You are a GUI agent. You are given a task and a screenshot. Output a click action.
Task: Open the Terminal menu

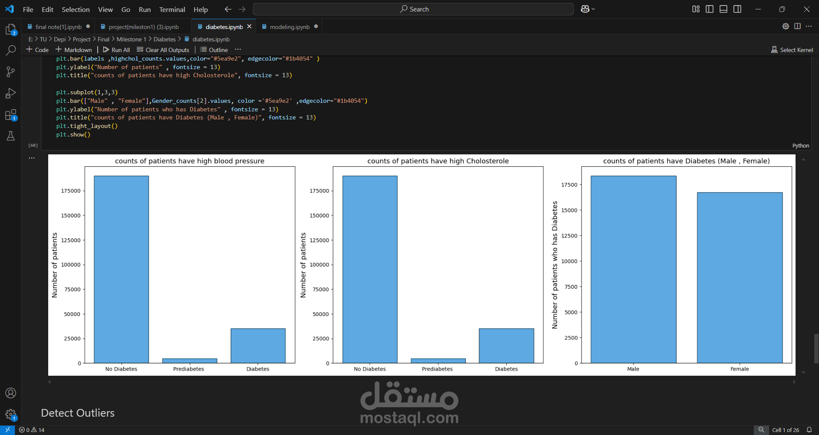[172, 9]
